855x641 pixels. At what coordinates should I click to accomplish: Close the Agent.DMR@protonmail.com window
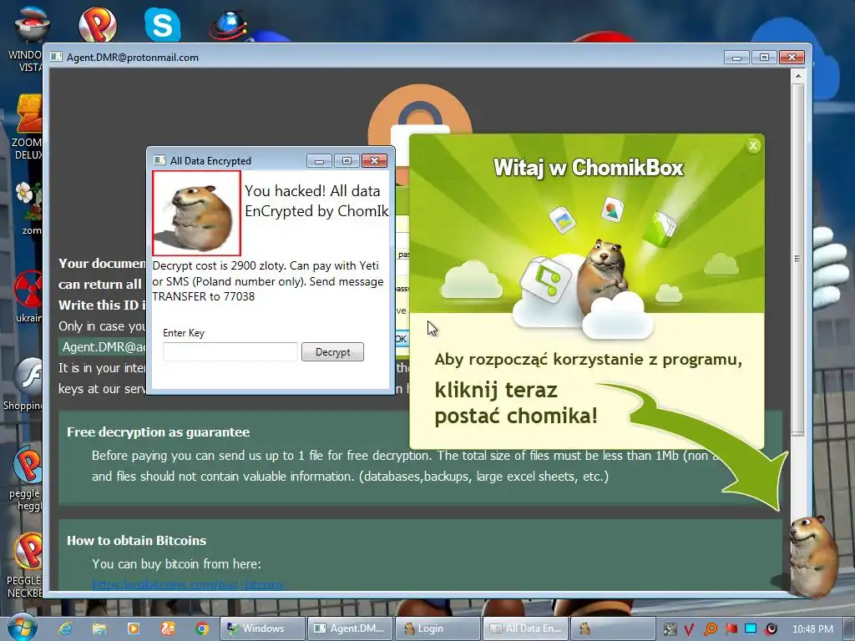[x=792, y=58]
